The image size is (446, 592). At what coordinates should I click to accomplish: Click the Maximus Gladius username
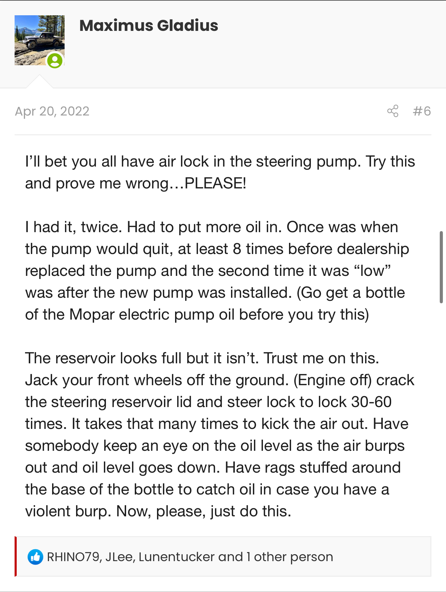149,26
